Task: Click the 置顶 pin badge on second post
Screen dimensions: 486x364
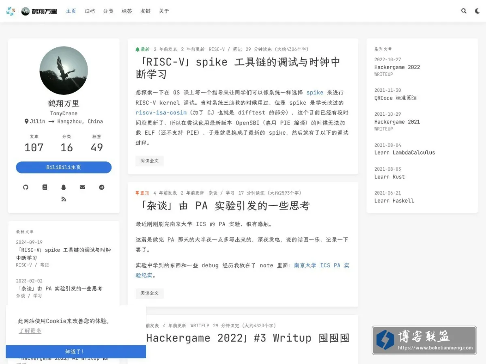Action: [142, 193]
